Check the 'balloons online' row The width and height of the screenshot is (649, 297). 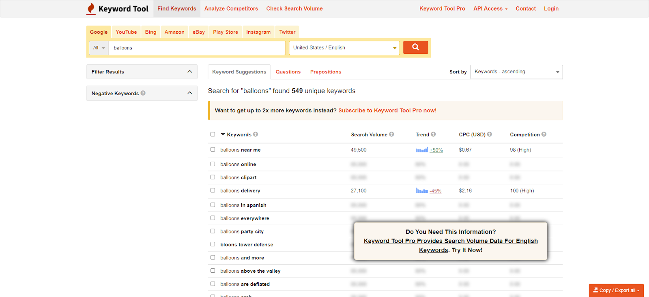213,164
